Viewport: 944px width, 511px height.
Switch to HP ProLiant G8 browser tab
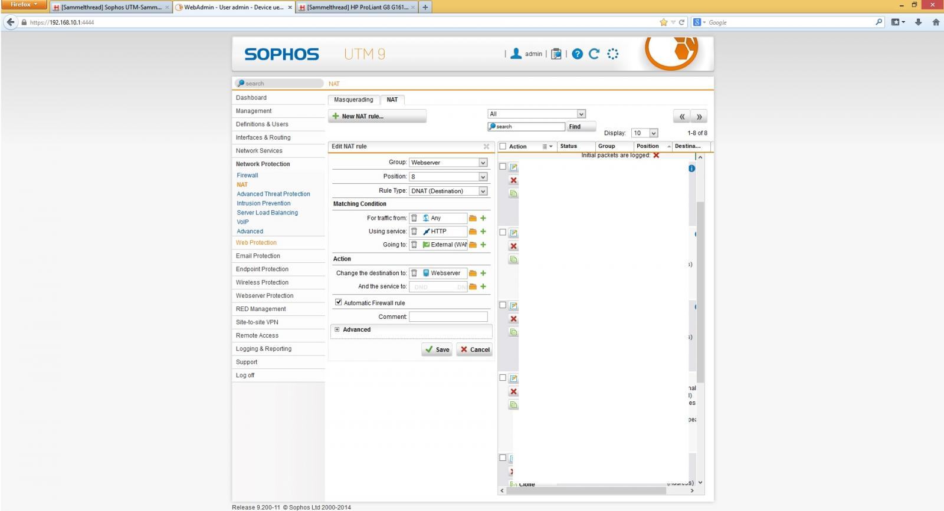click(358, 7)
